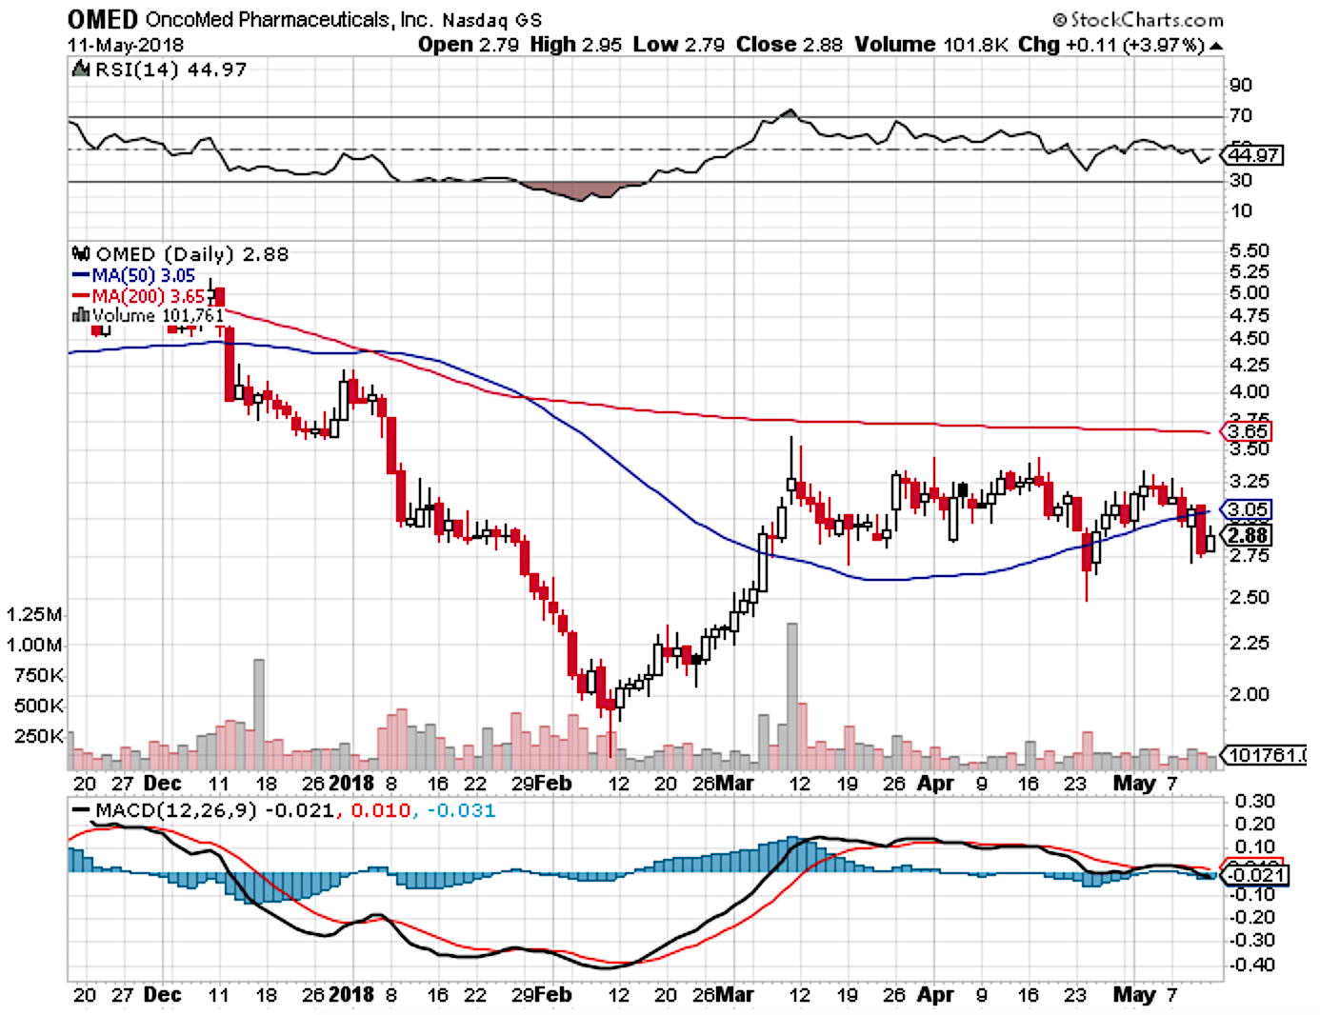Click the candlestick icon beside OMED (Daily)

point(82,254)
